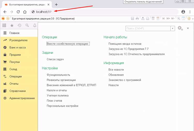Open a new browser tab
194x131 pixels.
[56, 5]
